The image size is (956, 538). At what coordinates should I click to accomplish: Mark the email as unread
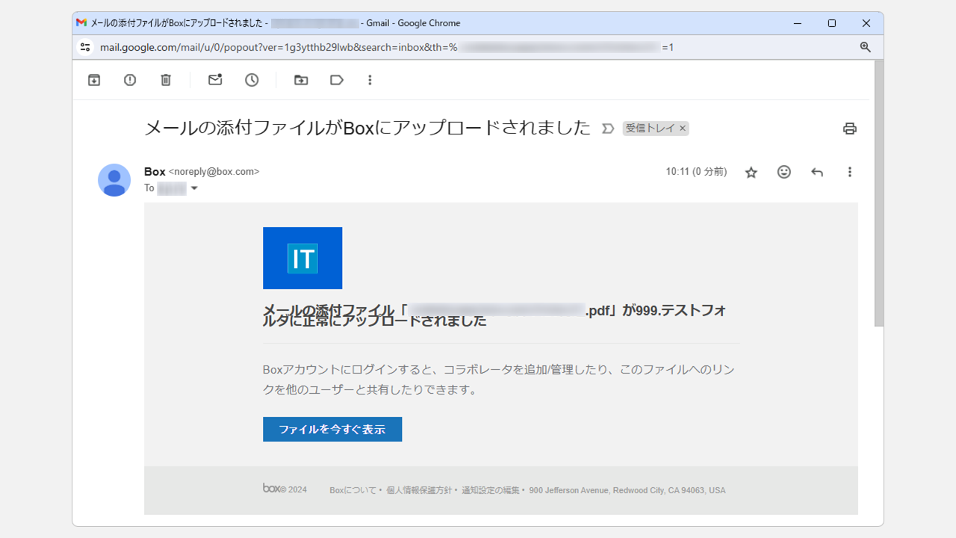coord(215,80)
